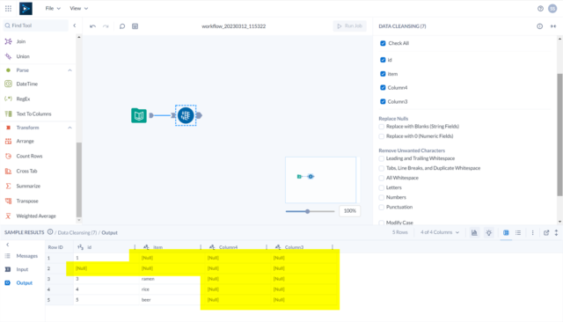
Task: Open the data profile chart icon
Action: click(x=474, y=232)
